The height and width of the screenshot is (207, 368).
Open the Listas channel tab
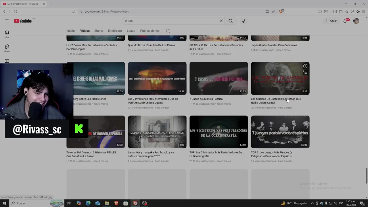click(131, 31)
